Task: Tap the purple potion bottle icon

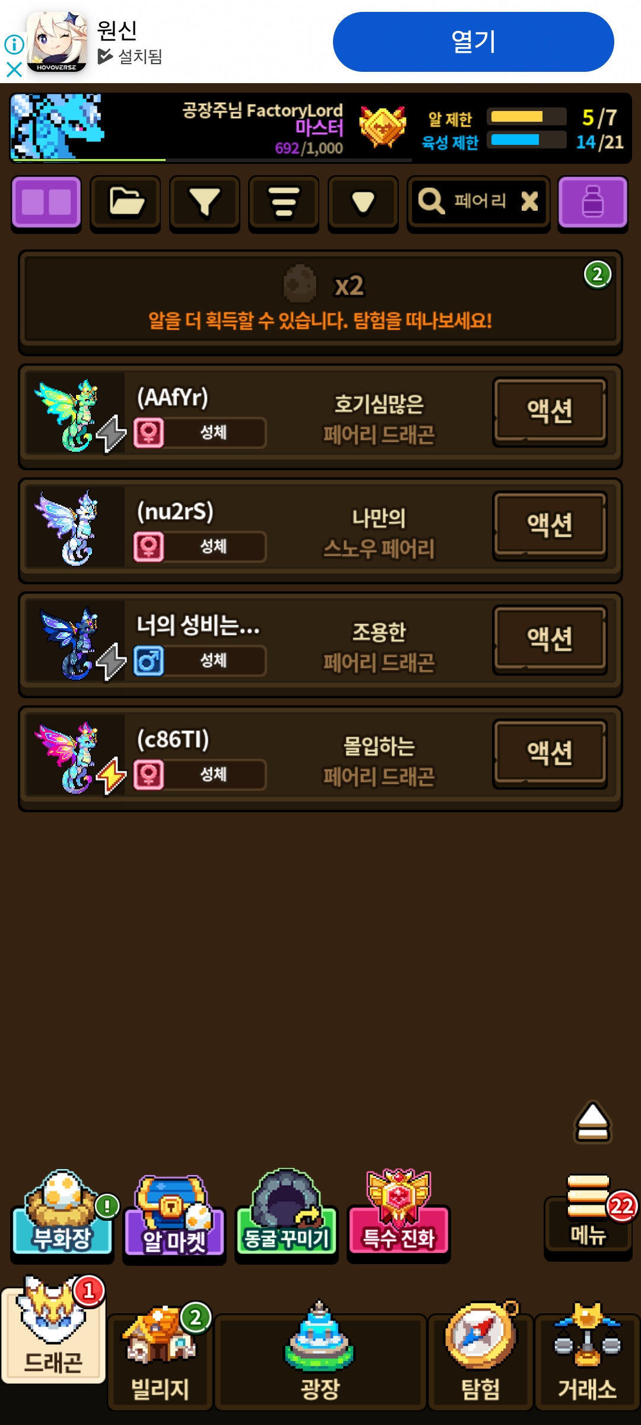Action: pos(593,202)
